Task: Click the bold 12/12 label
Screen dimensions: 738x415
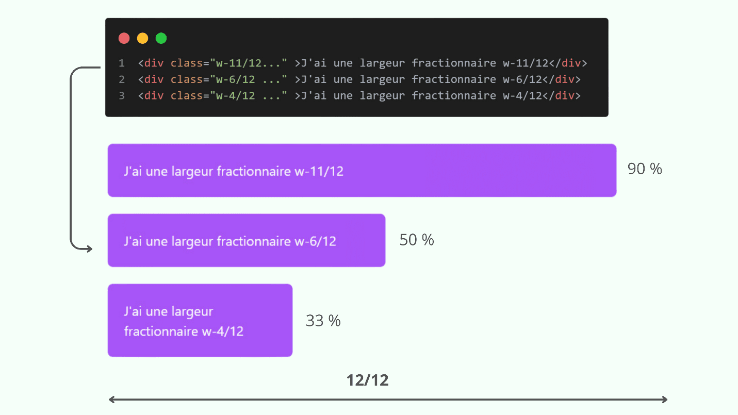Action: pyautogui.click(x=368, y=380)
